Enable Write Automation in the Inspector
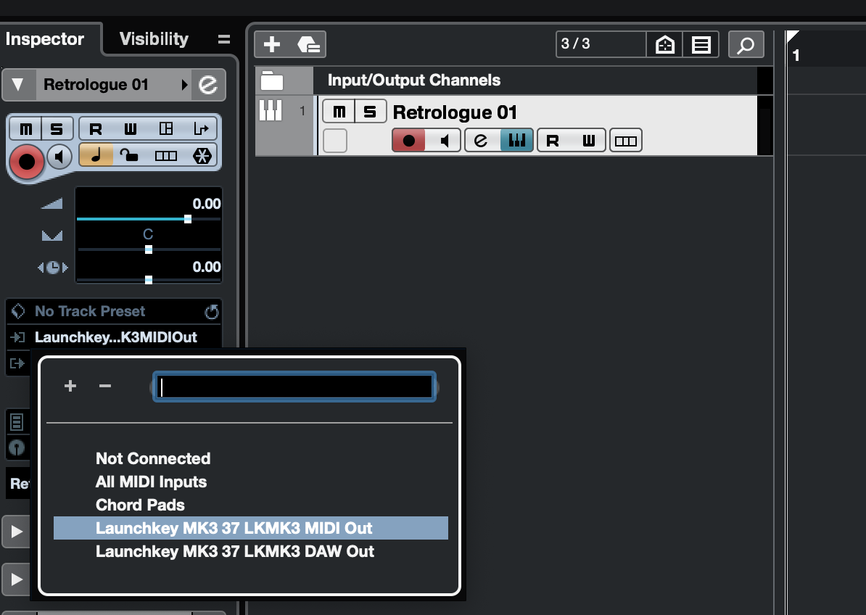This screenshot has width=866, height=615. pyautogui.click(x=131, y=129)
